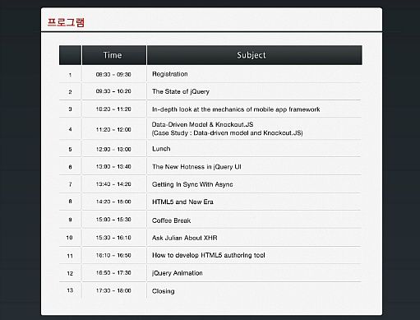Click the 17:30 ~ 18:00 time cell
The image size is (420, 320).
(x=113, y=290)
